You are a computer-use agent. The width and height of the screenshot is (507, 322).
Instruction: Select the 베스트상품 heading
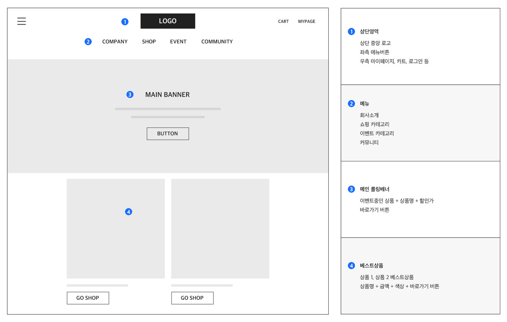click(x=372, y=265)
